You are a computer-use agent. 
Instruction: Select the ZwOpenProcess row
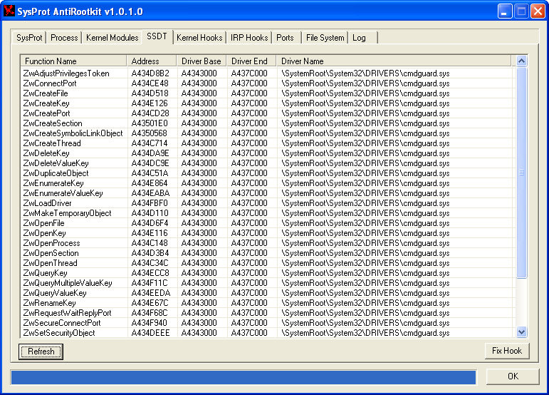(x=266, y=243)
